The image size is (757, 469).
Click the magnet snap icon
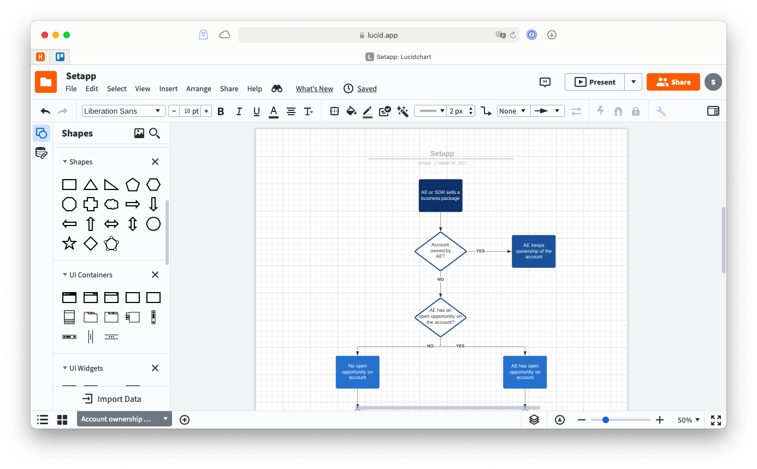point(618,111)
